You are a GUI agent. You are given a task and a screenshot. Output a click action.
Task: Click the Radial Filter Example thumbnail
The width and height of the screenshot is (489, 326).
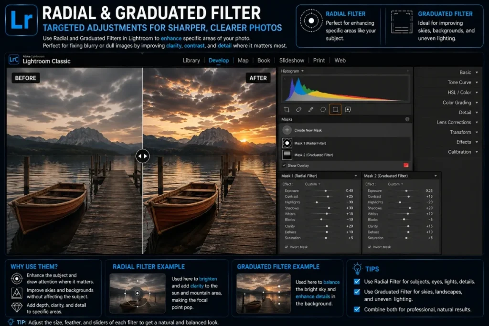click(138, 293)
